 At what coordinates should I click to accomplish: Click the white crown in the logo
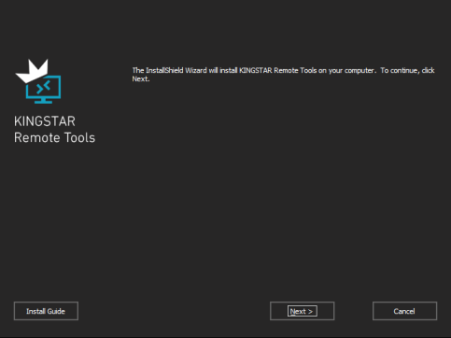(x=32, y=71)
